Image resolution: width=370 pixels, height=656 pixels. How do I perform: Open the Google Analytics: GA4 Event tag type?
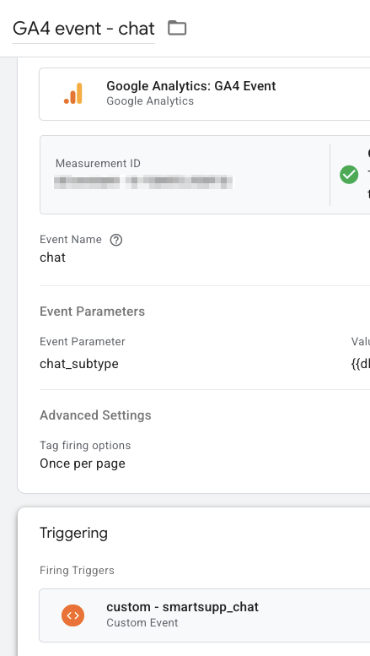coord(205,94)
